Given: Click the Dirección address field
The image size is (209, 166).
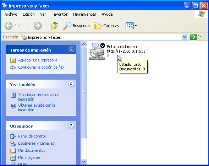Looking at the screenshot, I should (104, 37).
